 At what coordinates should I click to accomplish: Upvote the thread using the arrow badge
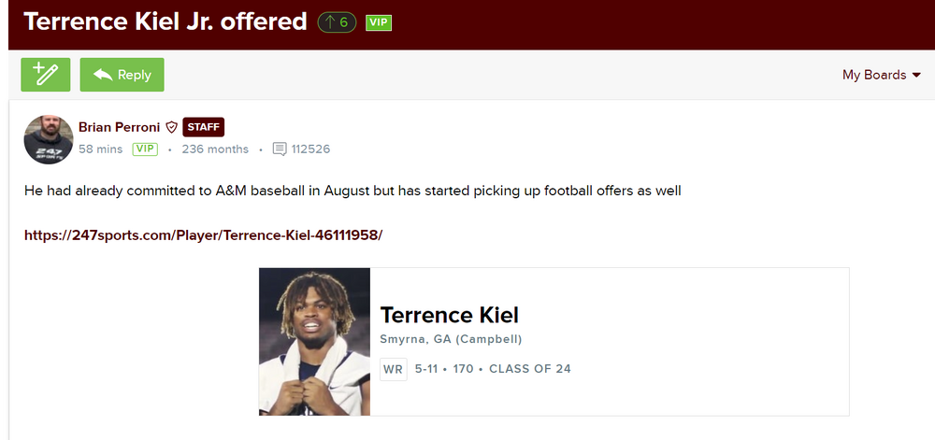point(337,21)
